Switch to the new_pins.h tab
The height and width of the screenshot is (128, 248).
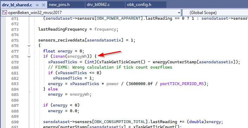pos(59,5)
